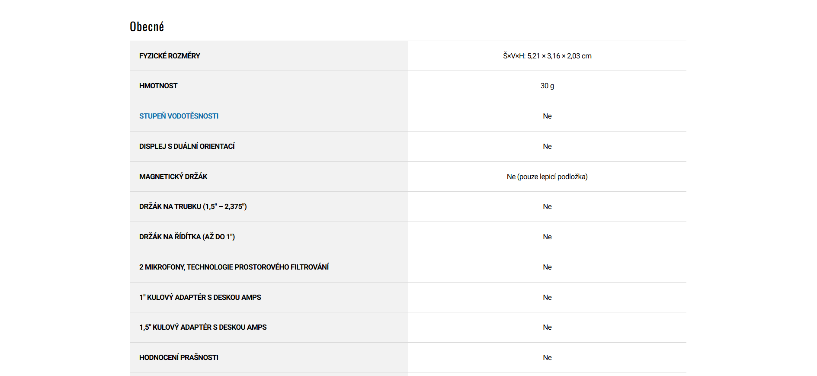Click the Ne value for Stupeň vodotěsnosti
Image resolution: width=817 pixels, height=376 pixels.
click(547, 116)
